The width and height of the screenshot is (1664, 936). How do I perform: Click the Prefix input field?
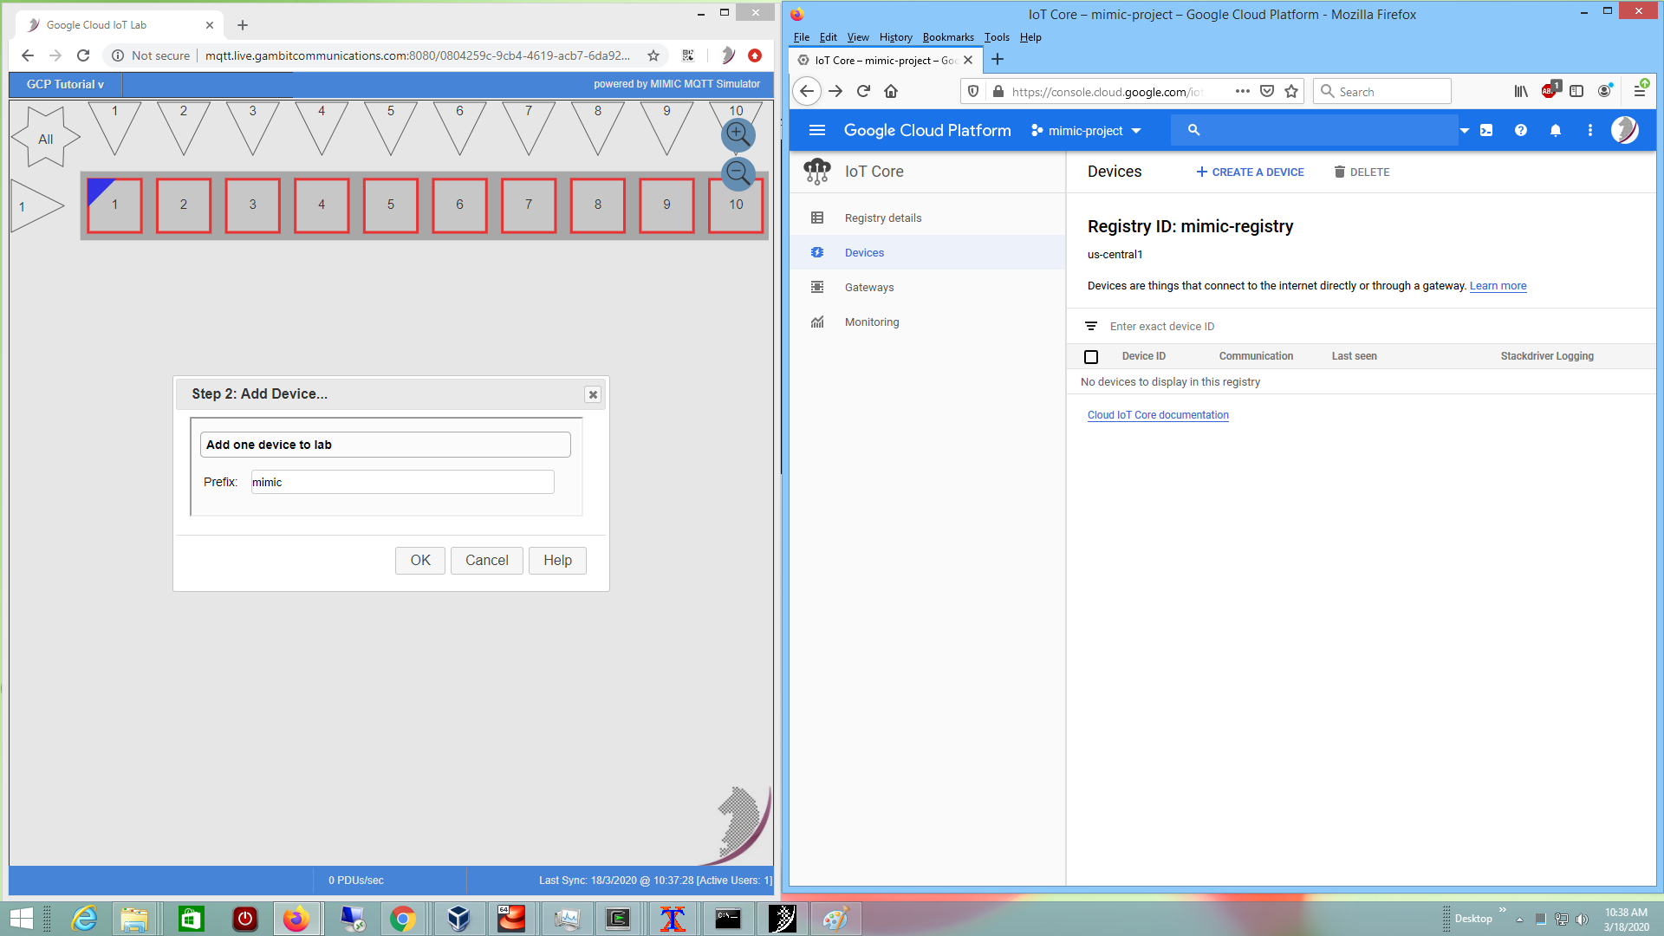tap(402, 482)
